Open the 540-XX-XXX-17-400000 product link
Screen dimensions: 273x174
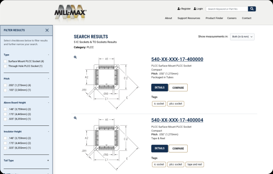tap(177, 59)
